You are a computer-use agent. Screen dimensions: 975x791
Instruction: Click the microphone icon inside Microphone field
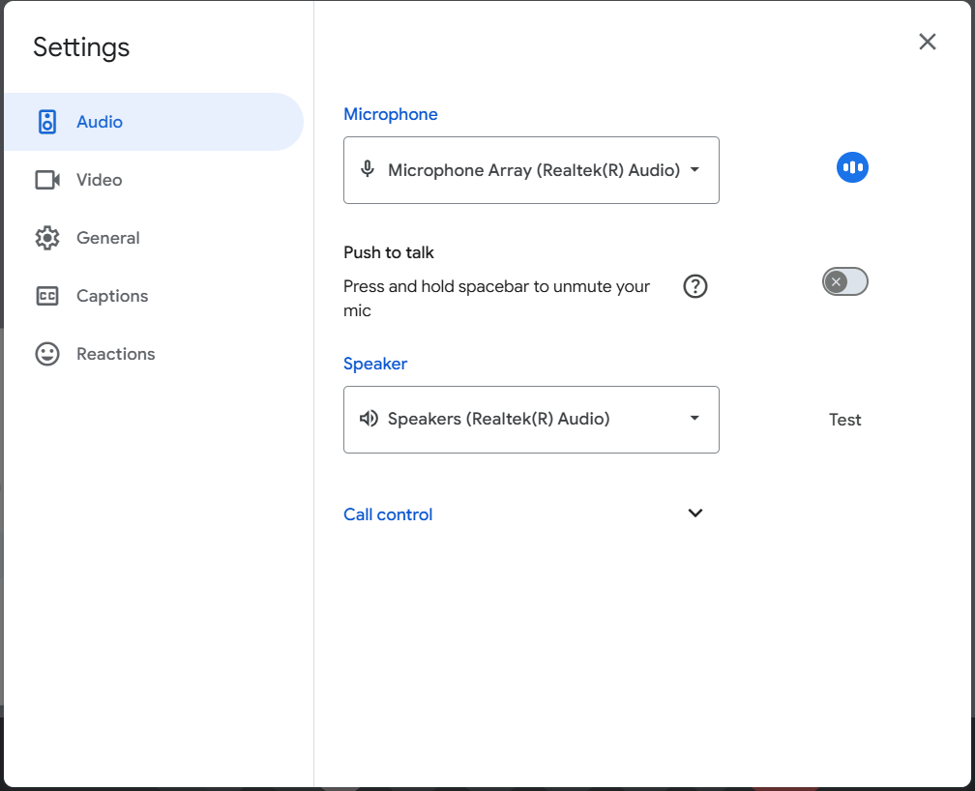[x=368, y=170]
